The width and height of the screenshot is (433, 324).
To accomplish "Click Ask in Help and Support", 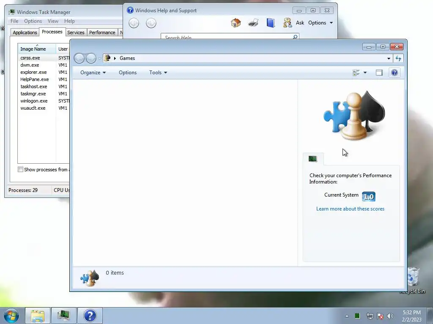I will (x=300, y=23).
